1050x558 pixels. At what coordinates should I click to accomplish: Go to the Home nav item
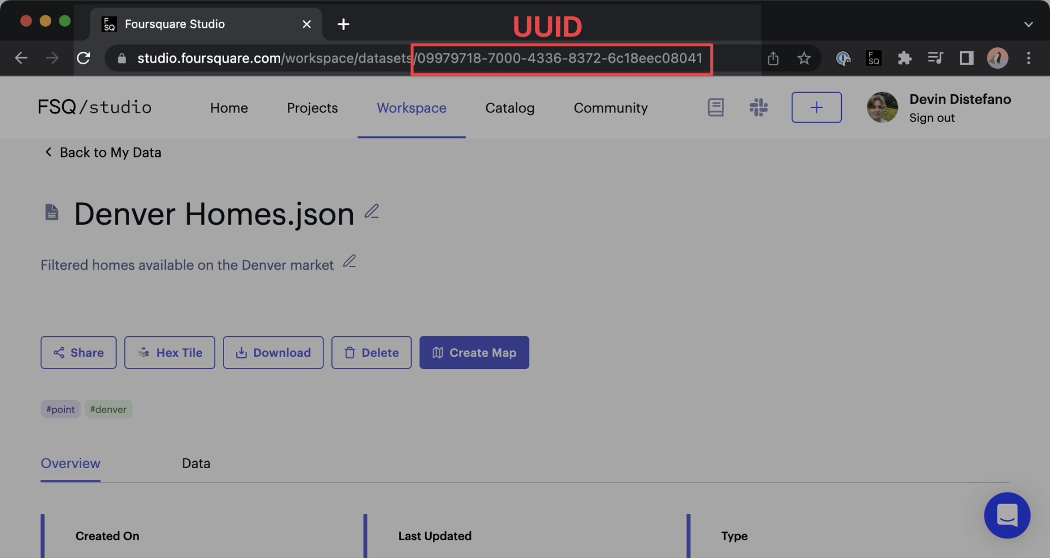pyautogui.click(x=229, y=108)
